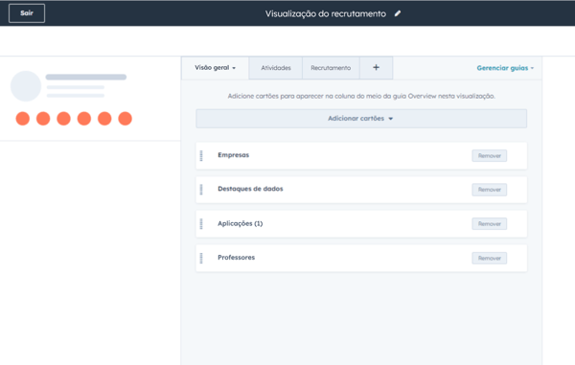The height and width of the screenshot is (365, 575).
Task: Remove the Empresas card
Action: pos(489,156)
